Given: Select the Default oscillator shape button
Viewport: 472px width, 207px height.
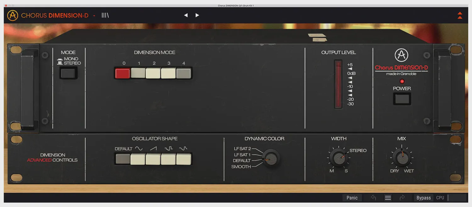Looking at the screenshot, I should 122,159.
